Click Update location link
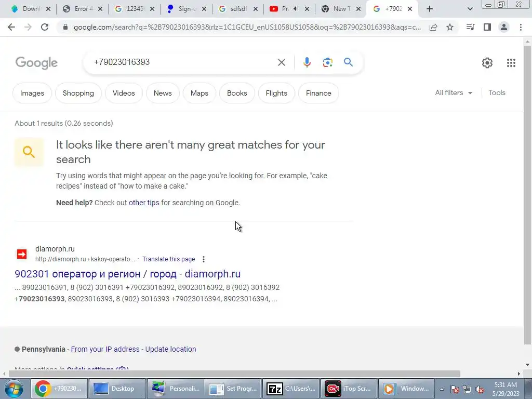 point(170,349)
